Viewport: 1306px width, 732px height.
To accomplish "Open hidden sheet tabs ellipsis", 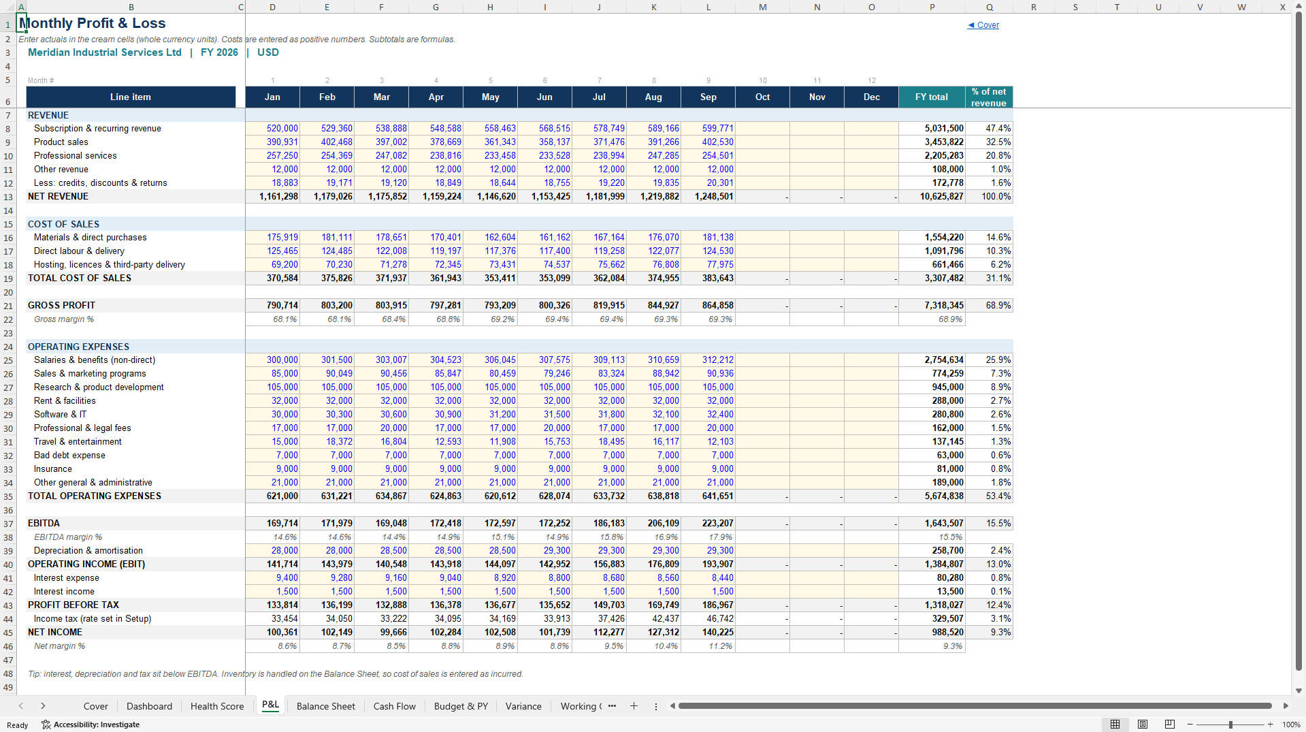I will 612,706.
